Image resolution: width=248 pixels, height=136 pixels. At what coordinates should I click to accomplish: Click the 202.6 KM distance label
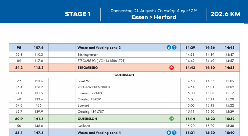point(225,14)
